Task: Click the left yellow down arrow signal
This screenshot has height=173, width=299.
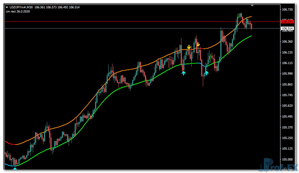Action: pyautogui.click(x=189, y=47)
